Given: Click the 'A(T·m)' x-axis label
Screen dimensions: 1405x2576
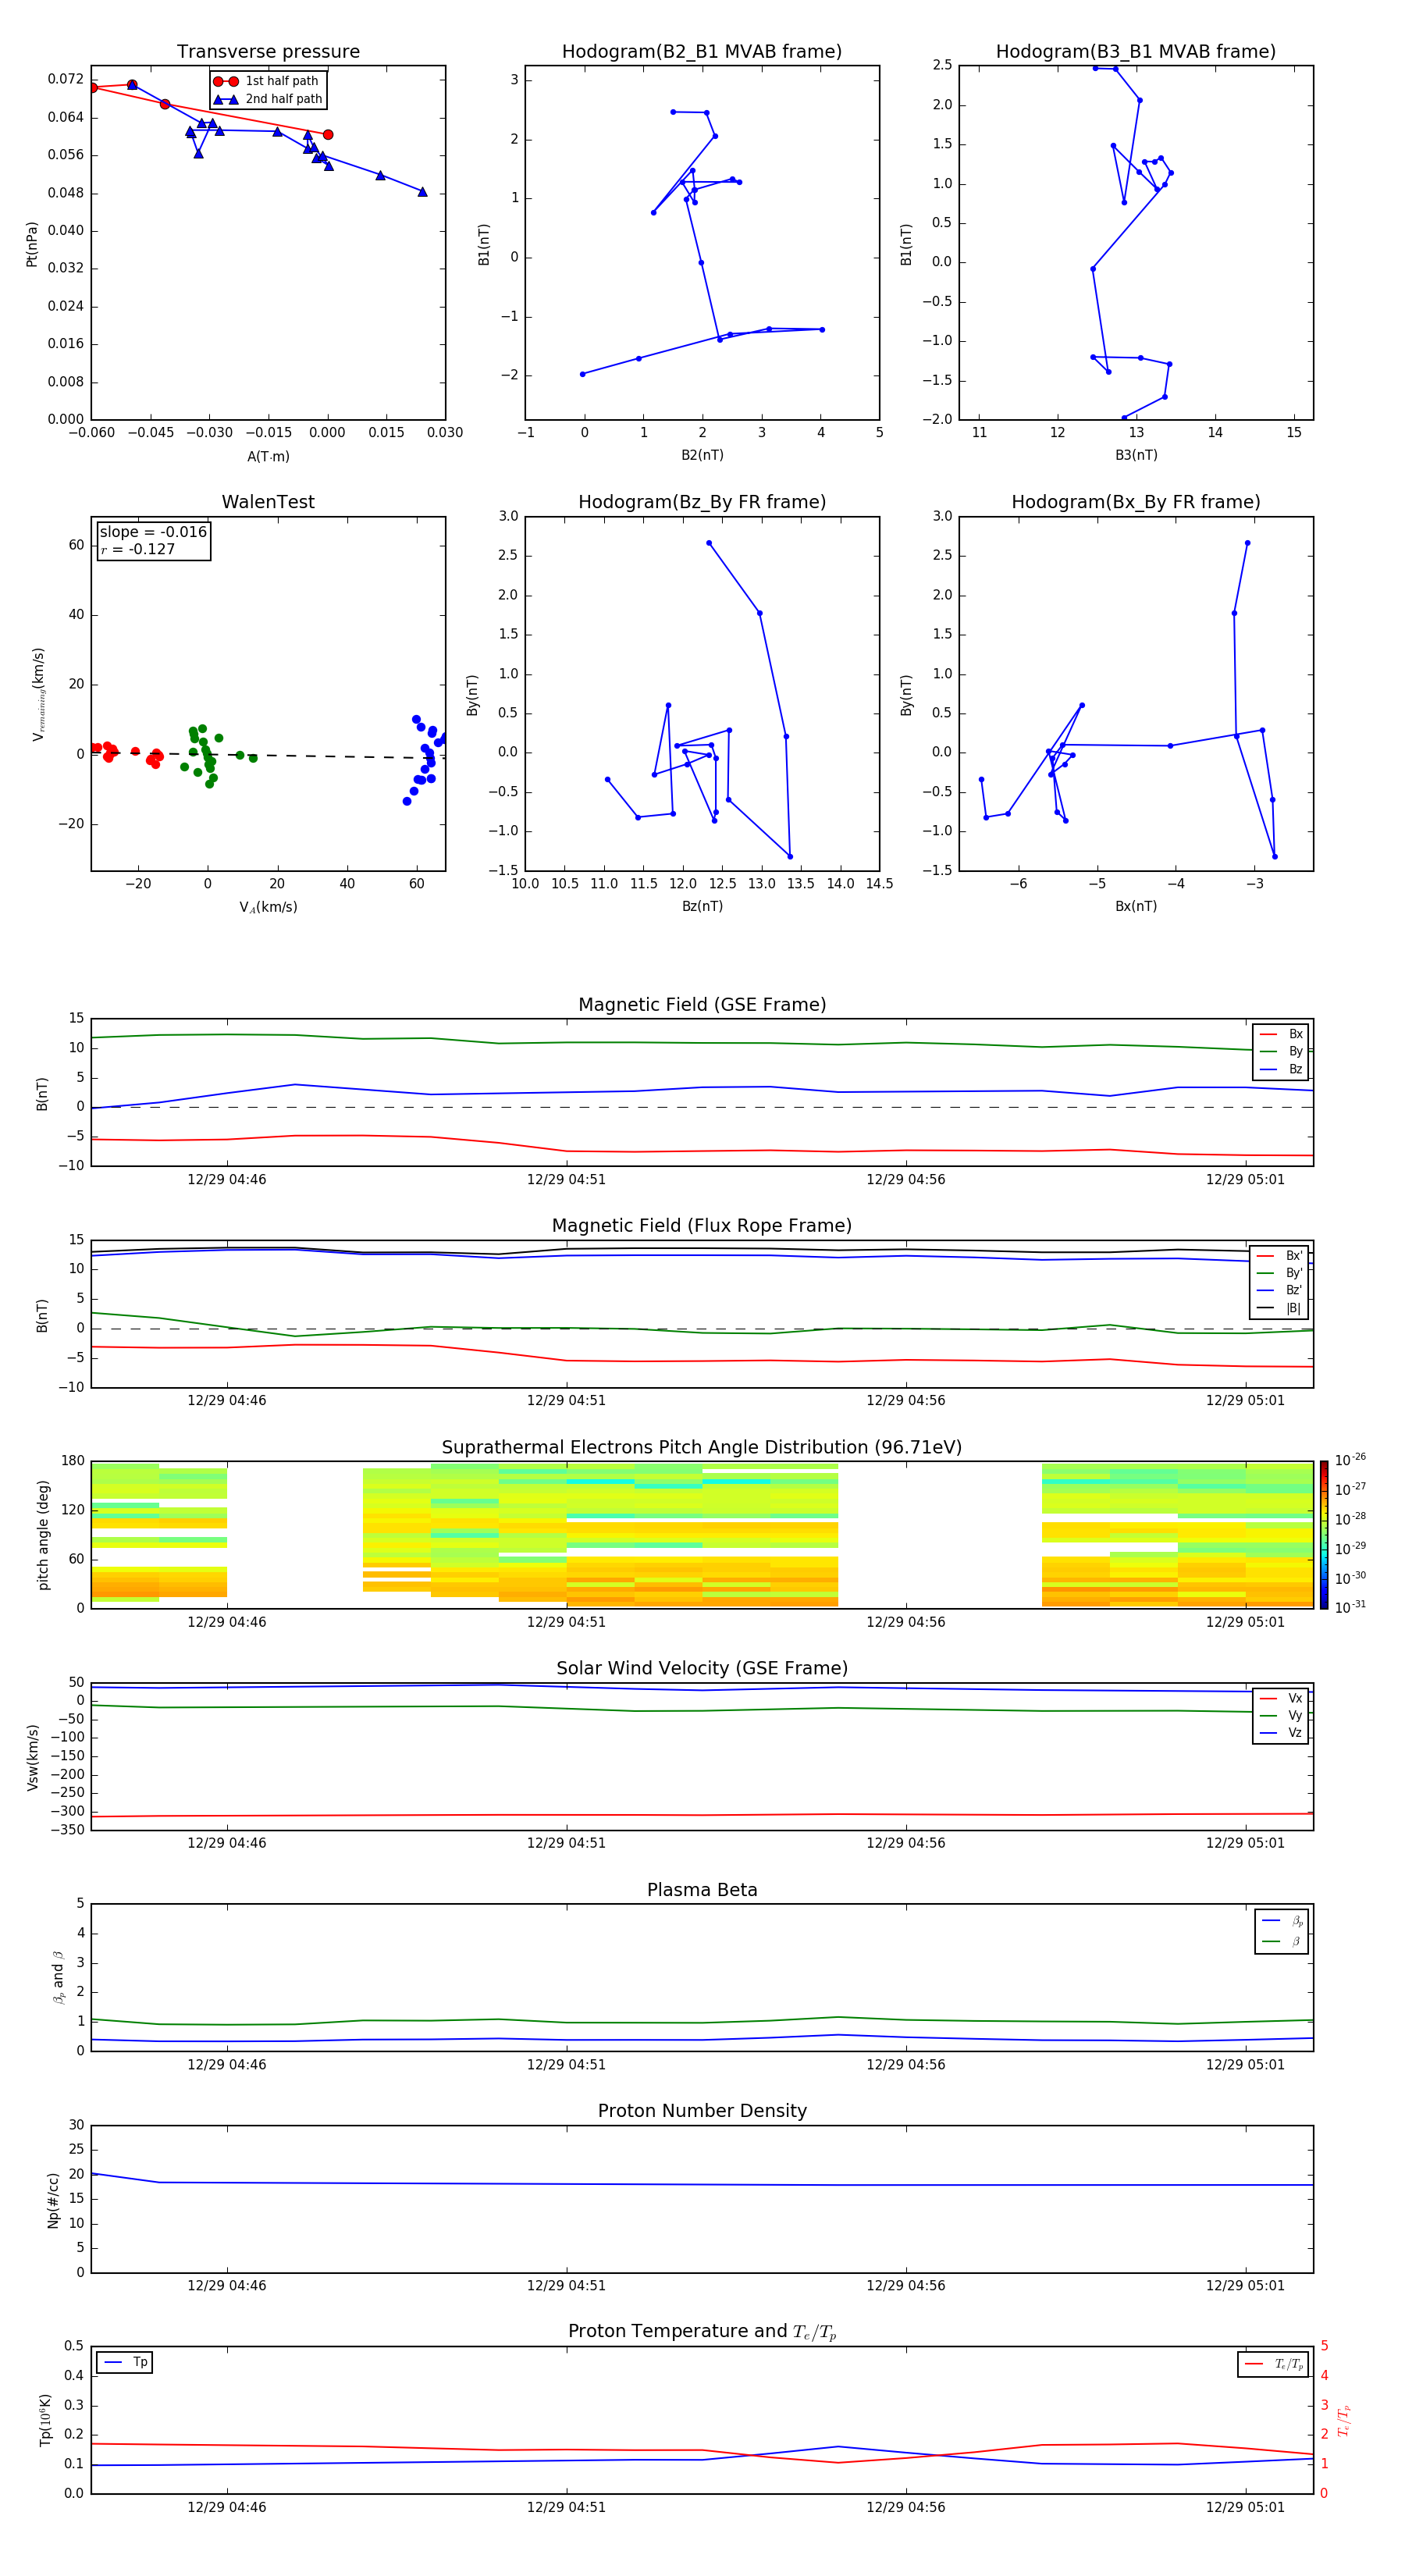Looking at the screenshot, I should tap(268, 457).
